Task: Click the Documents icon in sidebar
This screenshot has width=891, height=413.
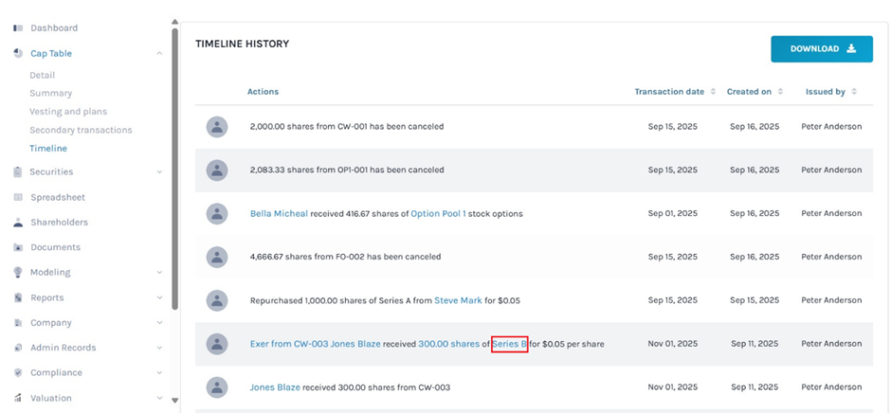Action: (x=18, y=247)
